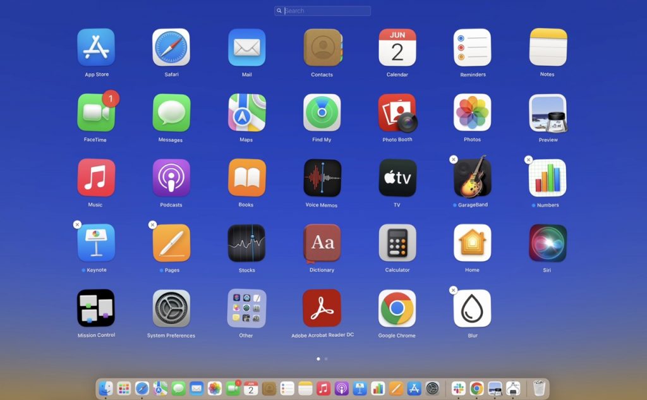Launch Photo Booth from the grid
The image size is (647, 400).
[397, 112]
